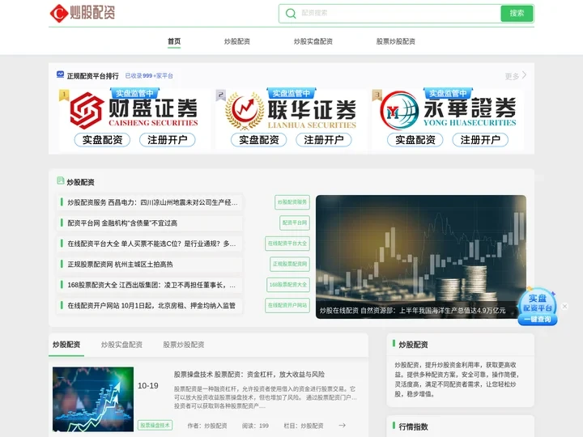Click 栏目: 炒股配资 category link
The image size is (583, 437).
click(x=304, y=426)
